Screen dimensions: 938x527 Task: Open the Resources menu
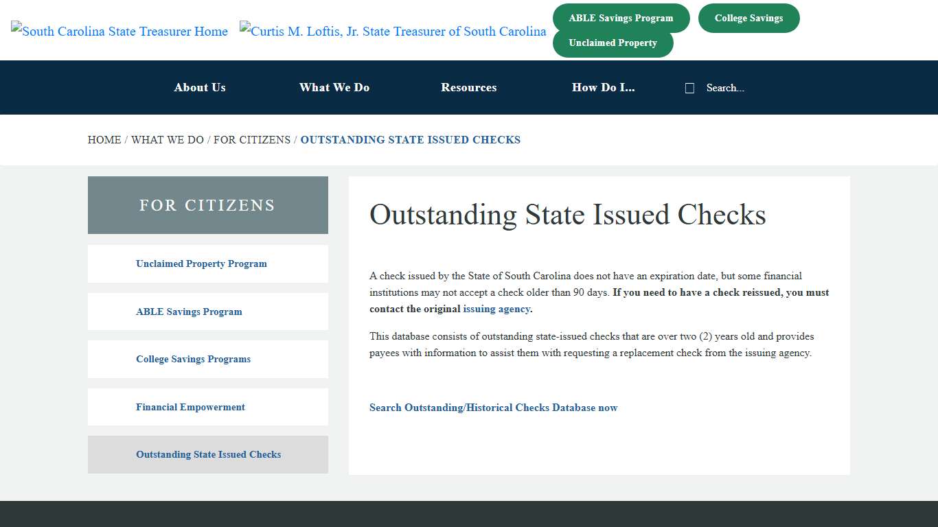click(x=469, y=87)
